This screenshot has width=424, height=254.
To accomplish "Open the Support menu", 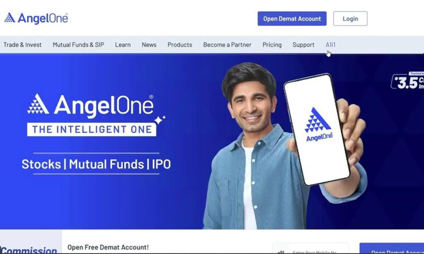I will coord(304,45).
